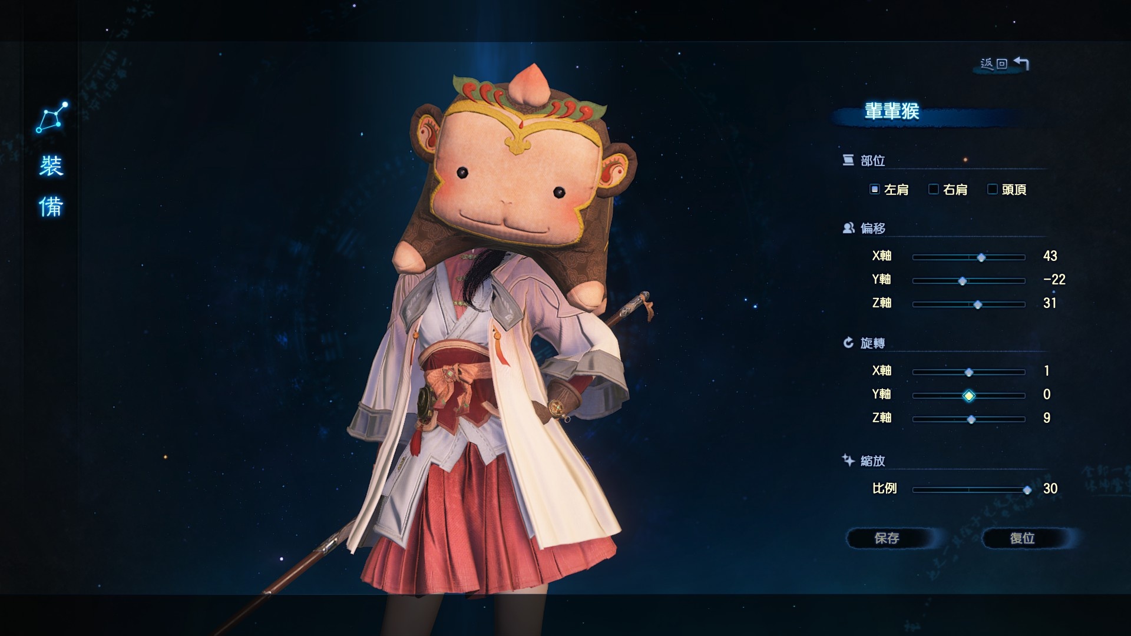Click the offset X軸 slider handle
The width and height of the screenshot is (1131, 636).
981,257
